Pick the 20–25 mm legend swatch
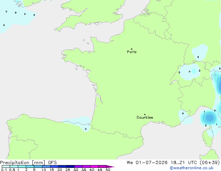Image resolution: width=221 pixels, height=171 pixels. pos(62,166)
